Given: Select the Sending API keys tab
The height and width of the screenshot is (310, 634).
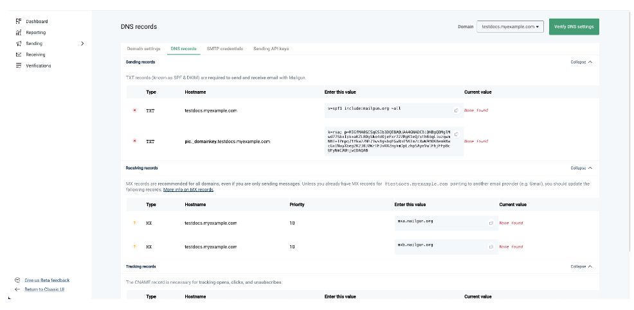Looking at the screenshot, I should click(x=271, y=49).
